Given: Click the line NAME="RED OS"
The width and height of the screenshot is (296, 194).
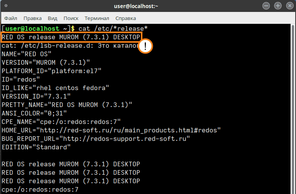Looking at the screenshot, I should pos(27,54).
